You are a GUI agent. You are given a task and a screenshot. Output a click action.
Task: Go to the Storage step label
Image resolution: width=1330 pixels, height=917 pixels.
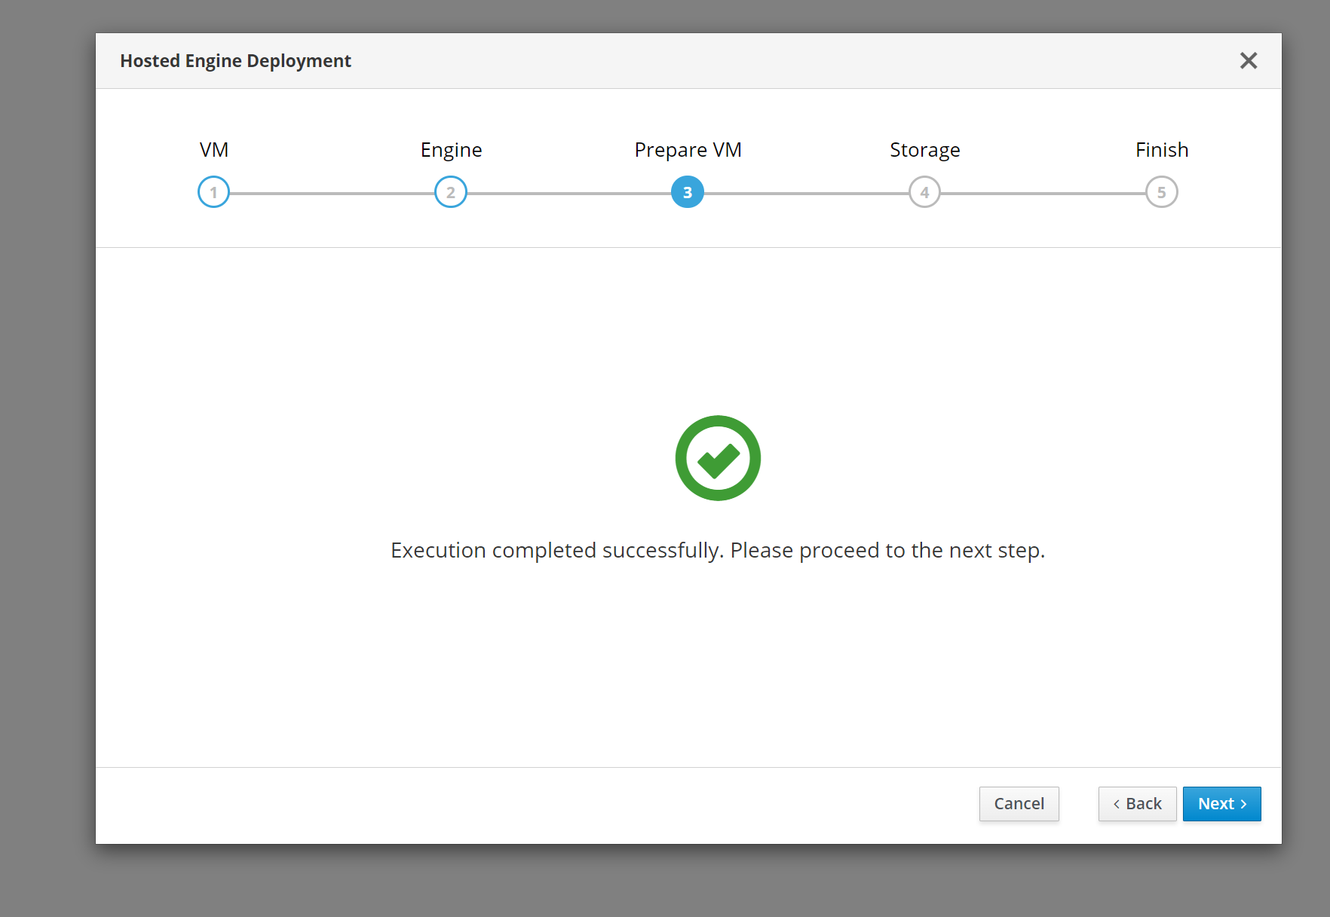coord(924,150)
